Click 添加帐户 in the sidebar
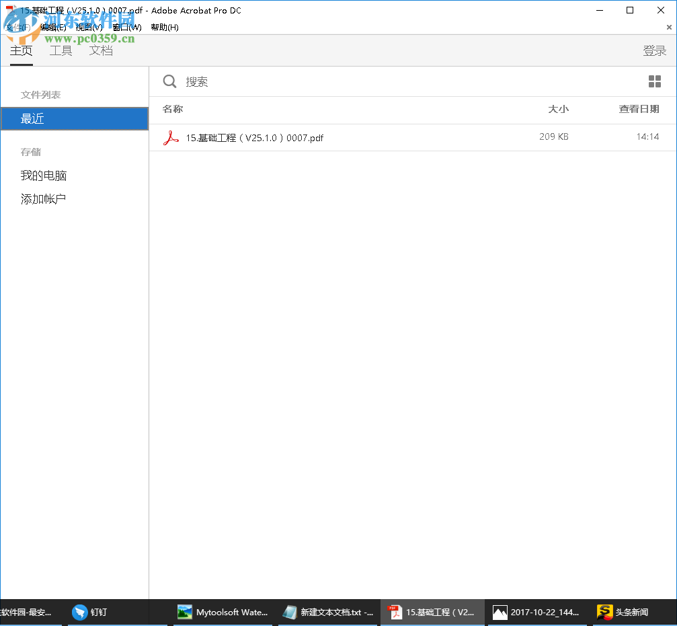The image size is (677, 626). point(44,199)
